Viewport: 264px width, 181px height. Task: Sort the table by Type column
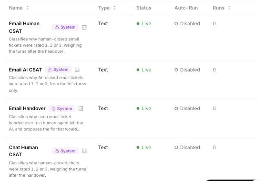pos(107,8)
